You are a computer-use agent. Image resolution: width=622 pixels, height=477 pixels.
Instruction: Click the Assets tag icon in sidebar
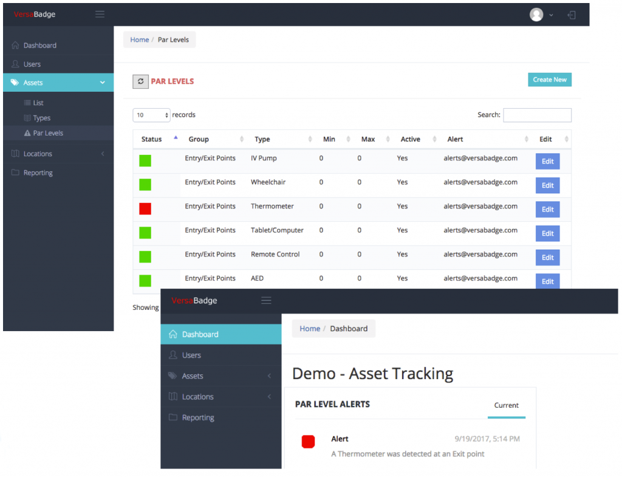[15, 82]
